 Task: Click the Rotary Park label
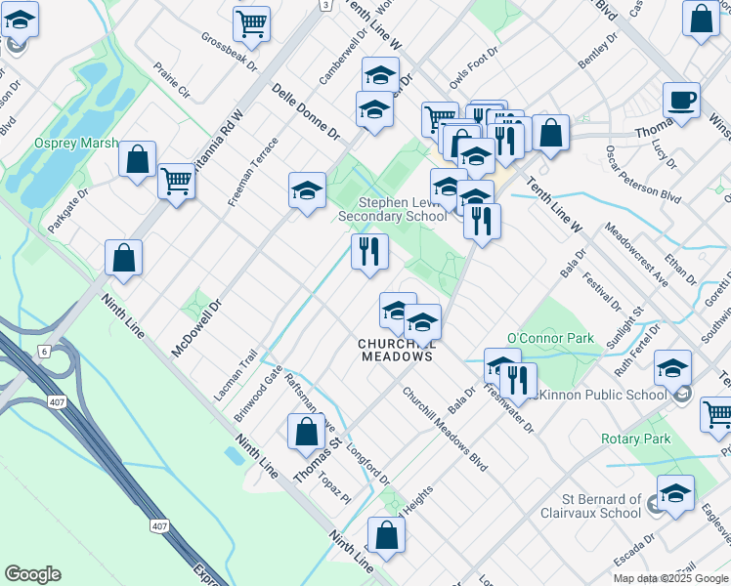coord(636,439)
